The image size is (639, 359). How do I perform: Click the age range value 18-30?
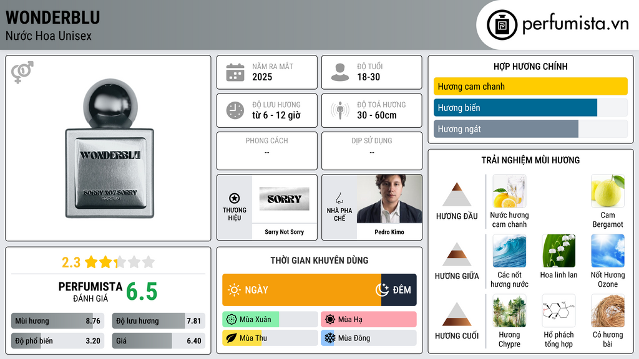368,77
